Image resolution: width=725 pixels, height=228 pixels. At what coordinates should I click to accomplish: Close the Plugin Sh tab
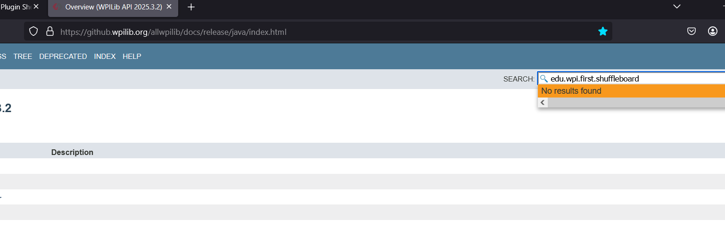(x=36, y=7)
